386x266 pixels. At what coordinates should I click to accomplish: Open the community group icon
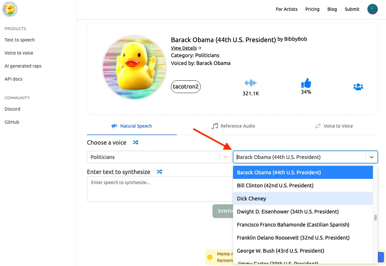click(x=358, y=87)
